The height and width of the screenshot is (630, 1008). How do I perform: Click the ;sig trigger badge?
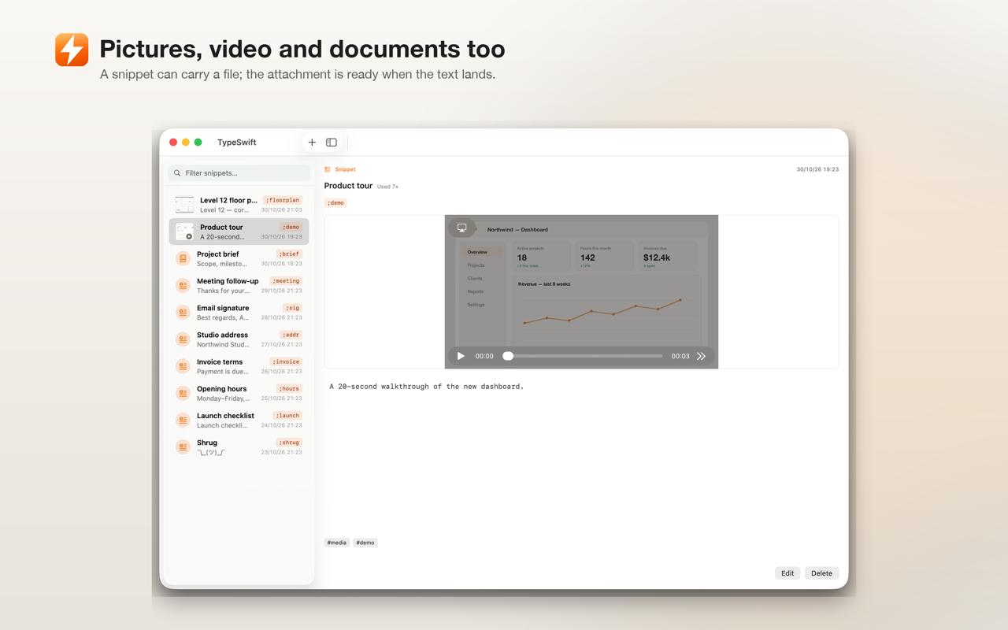[x=292, y=308]
